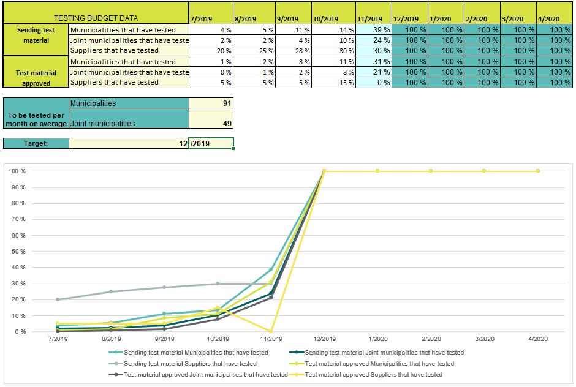
Task: Select the Sending test material row group header
Action: (x=36, y=35)
